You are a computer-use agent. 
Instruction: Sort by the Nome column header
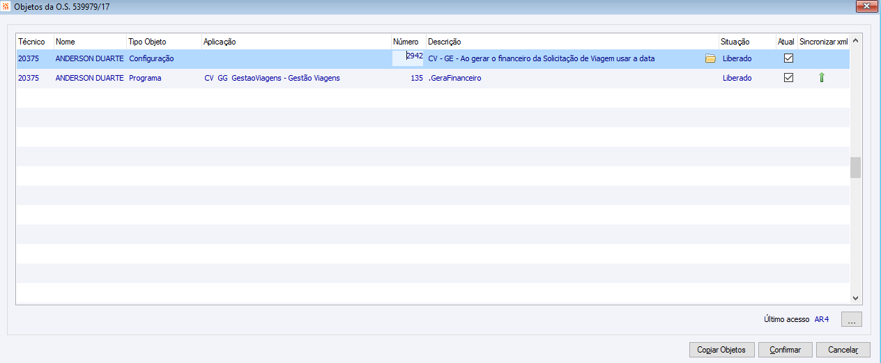(x=91, y=42)
